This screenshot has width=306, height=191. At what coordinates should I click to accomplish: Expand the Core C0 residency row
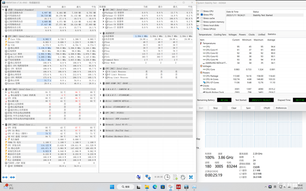(x=103, y=19)
